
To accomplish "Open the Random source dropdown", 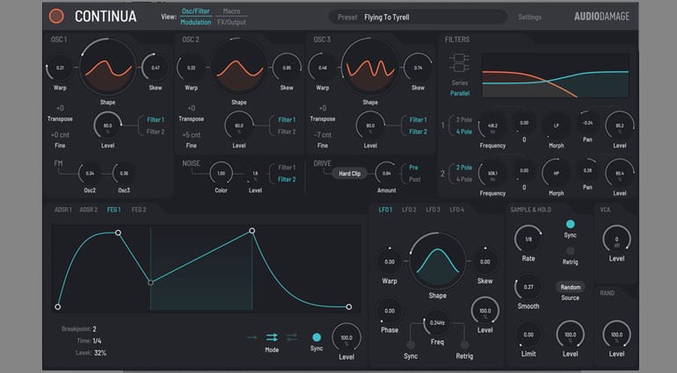I will (x=571, y=287).
